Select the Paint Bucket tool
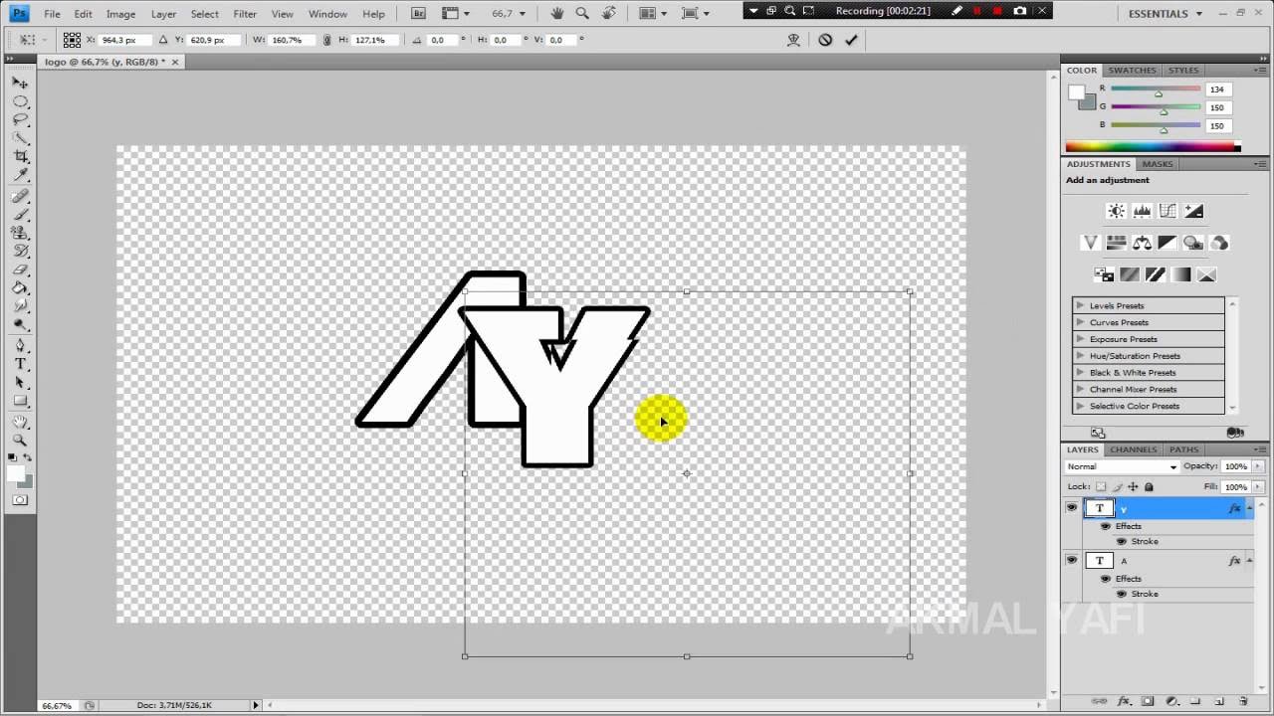The image size is (1274, 716). 20,288
